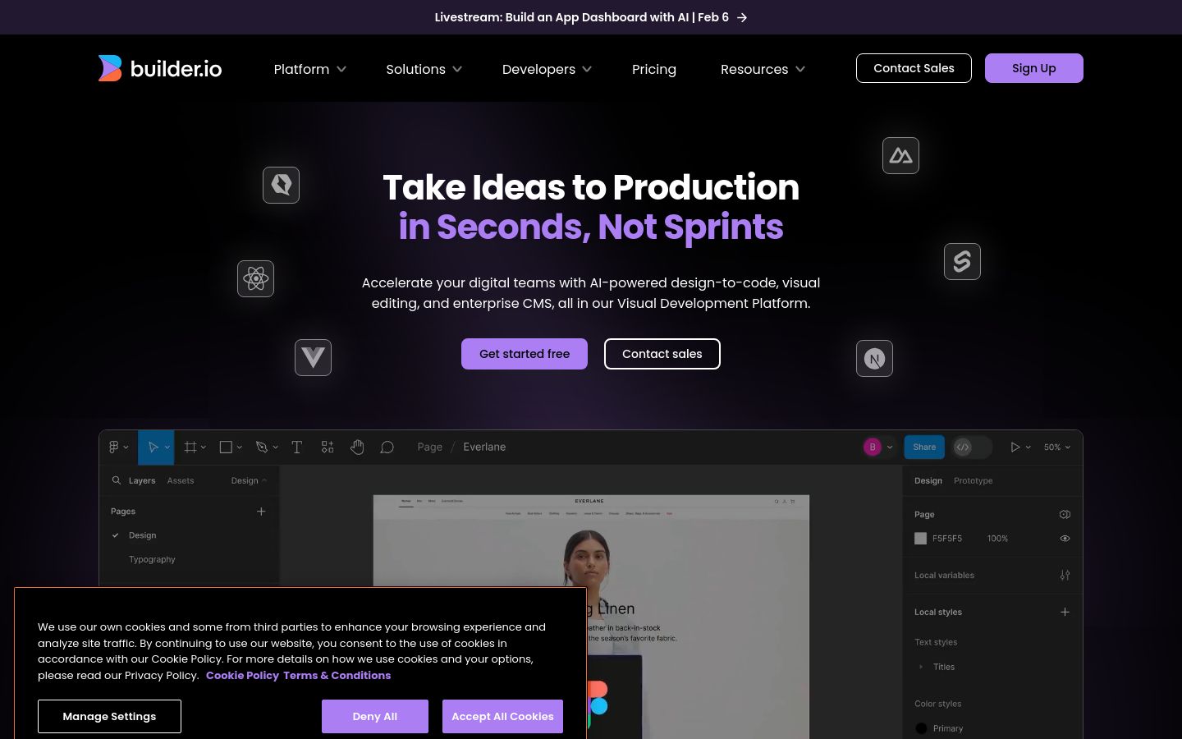Click Accept All Cookies
Viewport: 1182px width, 739px height.
[502, 716]
